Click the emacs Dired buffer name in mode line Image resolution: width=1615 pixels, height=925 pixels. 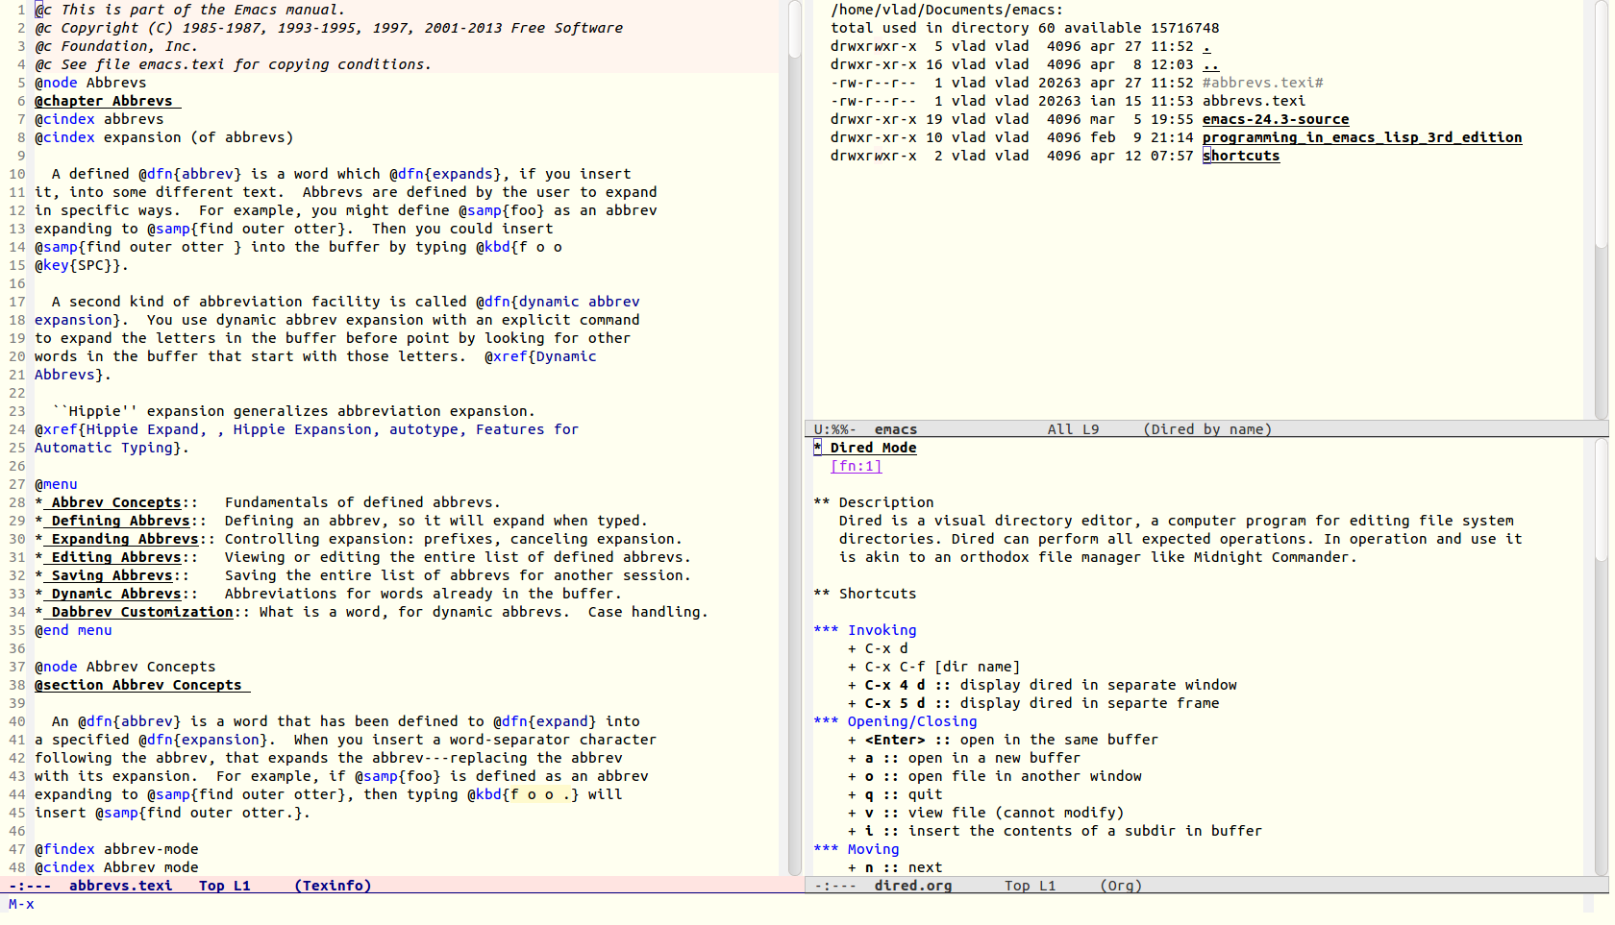896,429
